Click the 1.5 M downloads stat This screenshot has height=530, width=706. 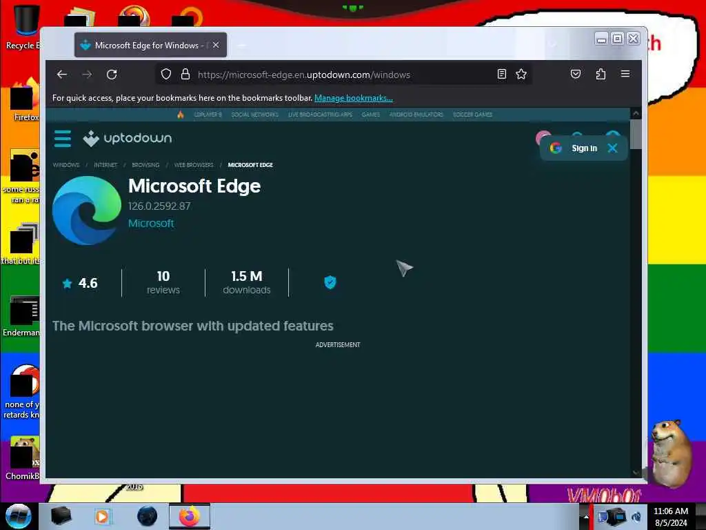tap(246, 282)
